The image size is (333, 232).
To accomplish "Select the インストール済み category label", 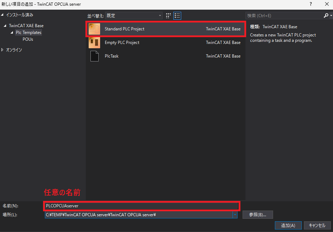I will click(x=19, y=15).
